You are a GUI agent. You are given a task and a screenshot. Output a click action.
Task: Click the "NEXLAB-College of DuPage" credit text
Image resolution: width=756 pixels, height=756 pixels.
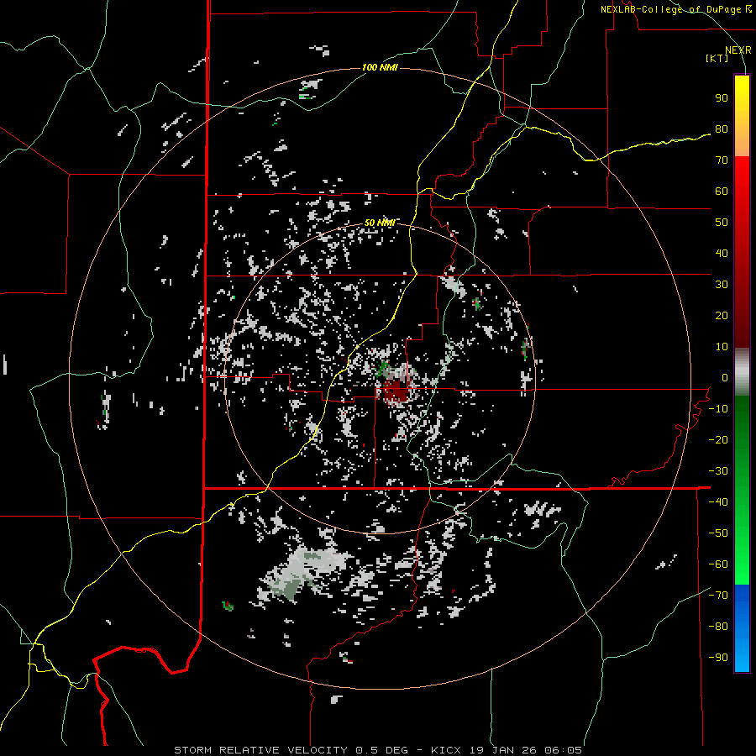pyautogui.click(x=671, y=9)
